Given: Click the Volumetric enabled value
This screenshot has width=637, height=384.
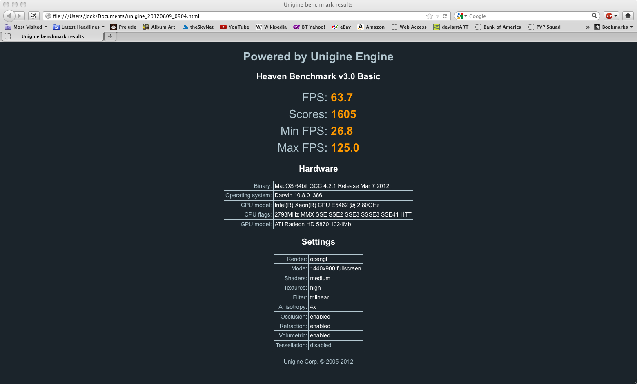Looking at the screenshot, I should (x=336, y=335).
